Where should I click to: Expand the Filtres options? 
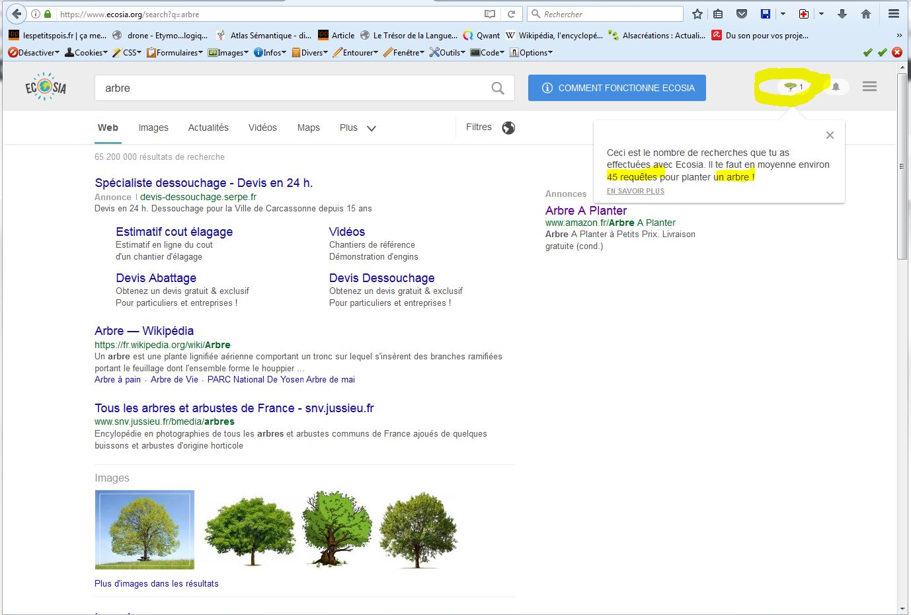479,127
